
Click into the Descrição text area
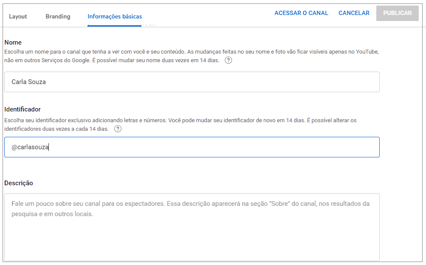(x=192, y=227)
